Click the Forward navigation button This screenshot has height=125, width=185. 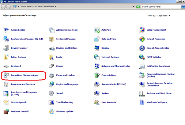[x=8, y=7]
